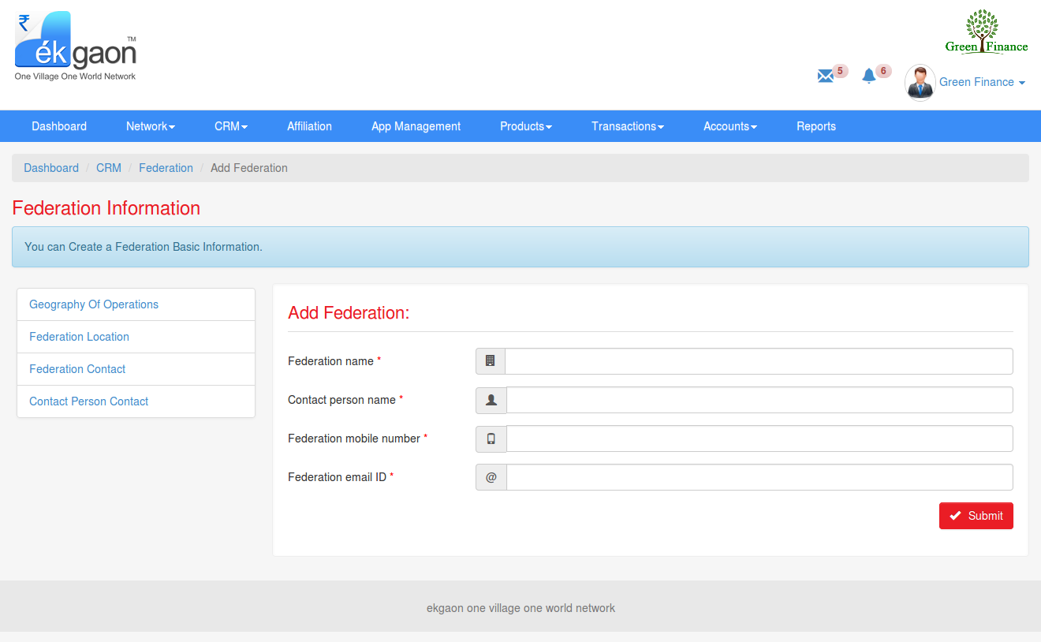Go to Dashboard in the navigation bar

click(x=59, y=126)
